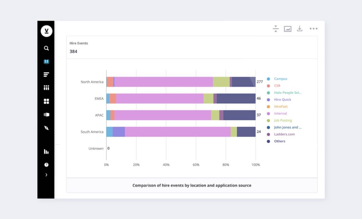Viewport: 362px width, 219px height.
Task: Open the three-dot more options menu
Action: point(313,29)
